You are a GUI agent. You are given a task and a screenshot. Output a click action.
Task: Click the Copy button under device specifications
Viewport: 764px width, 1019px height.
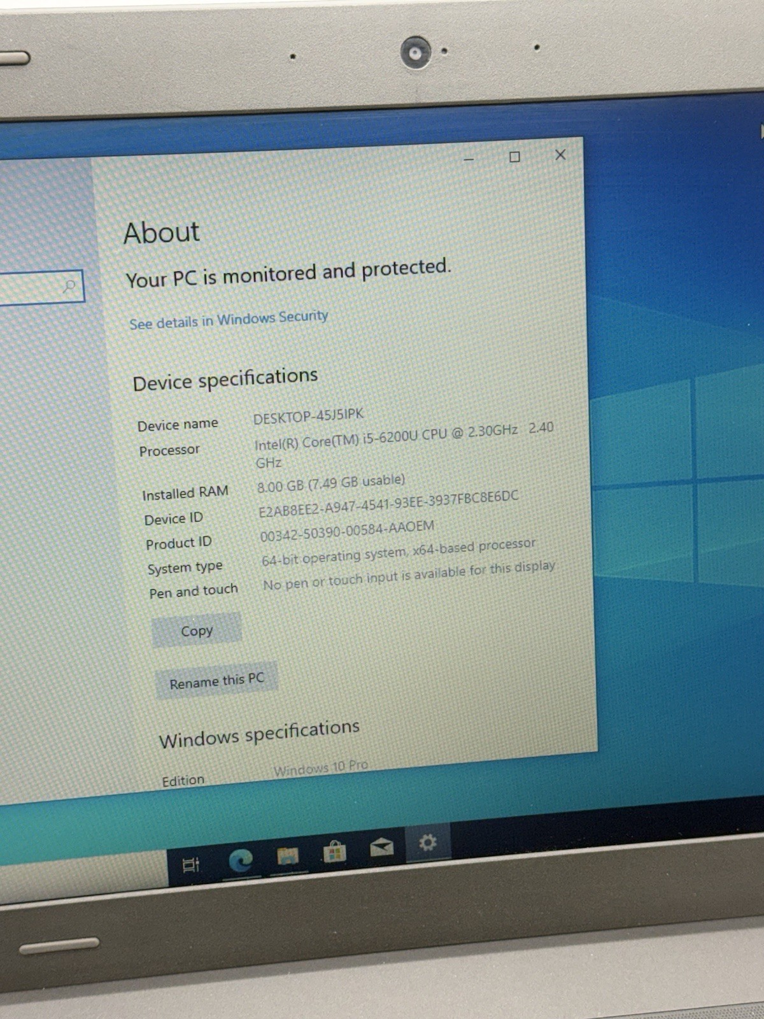196,631
